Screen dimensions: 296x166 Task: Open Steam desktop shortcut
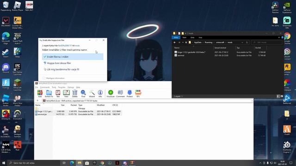pyautogui.click(x=6, y=53)
